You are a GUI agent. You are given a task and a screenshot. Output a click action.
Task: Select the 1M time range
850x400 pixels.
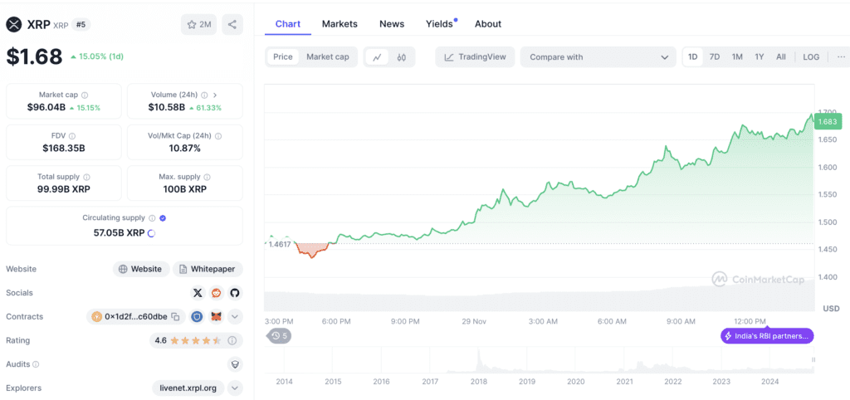[x=737, y=57]
